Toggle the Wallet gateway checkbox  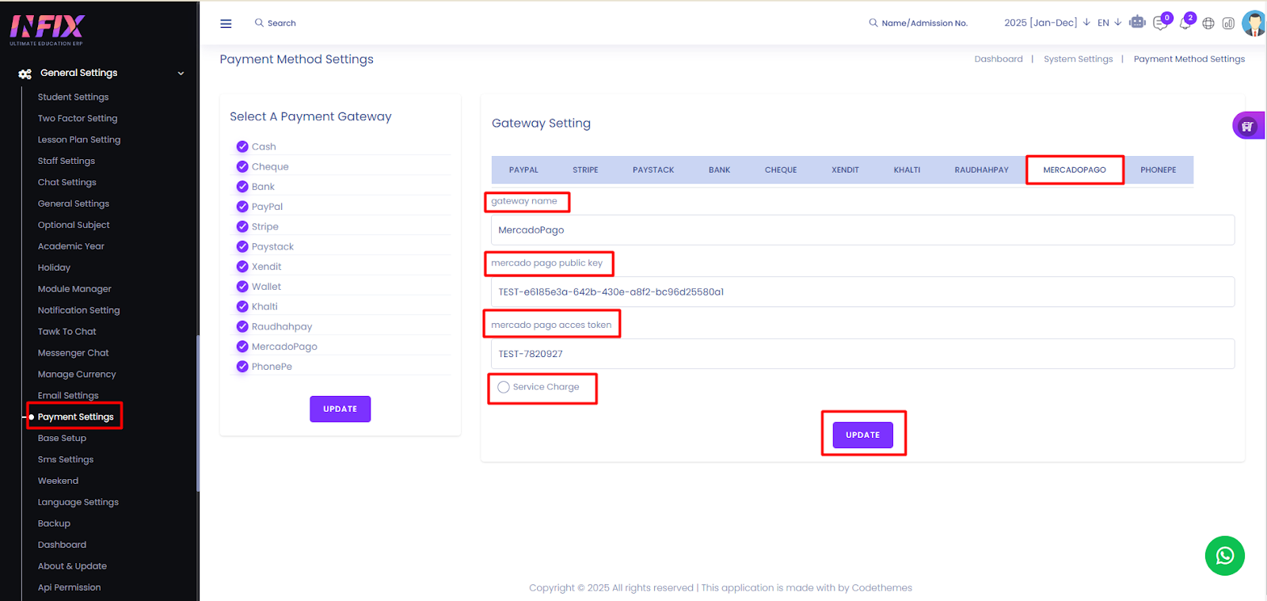[242, 287]
